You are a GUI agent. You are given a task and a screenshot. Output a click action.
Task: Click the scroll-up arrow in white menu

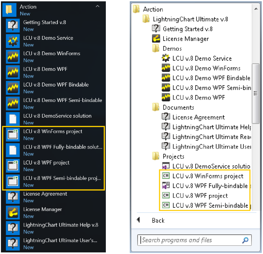coord(256,9)
